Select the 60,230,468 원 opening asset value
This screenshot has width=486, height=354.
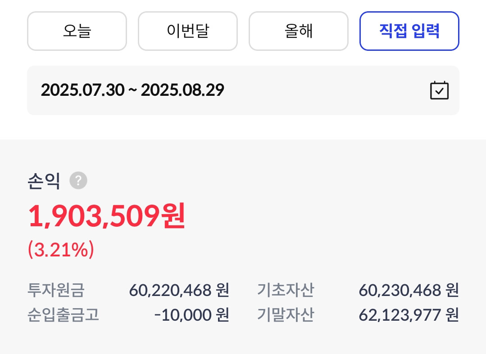(409, 290)
